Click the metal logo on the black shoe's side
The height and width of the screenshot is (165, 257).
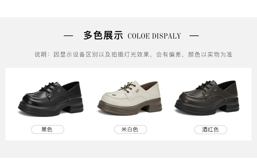point(59,91)
